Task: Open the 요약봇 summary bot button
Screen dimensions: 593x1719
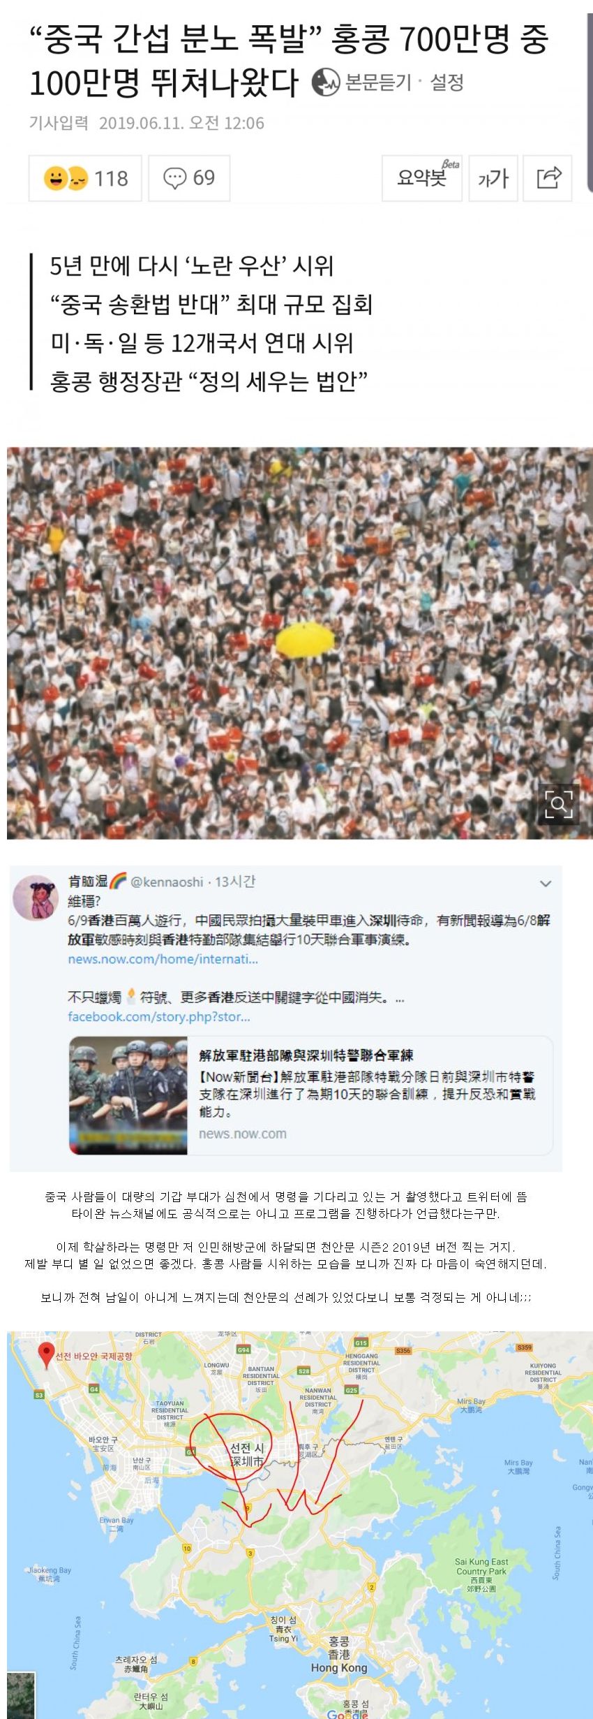Action: (422, 178)
